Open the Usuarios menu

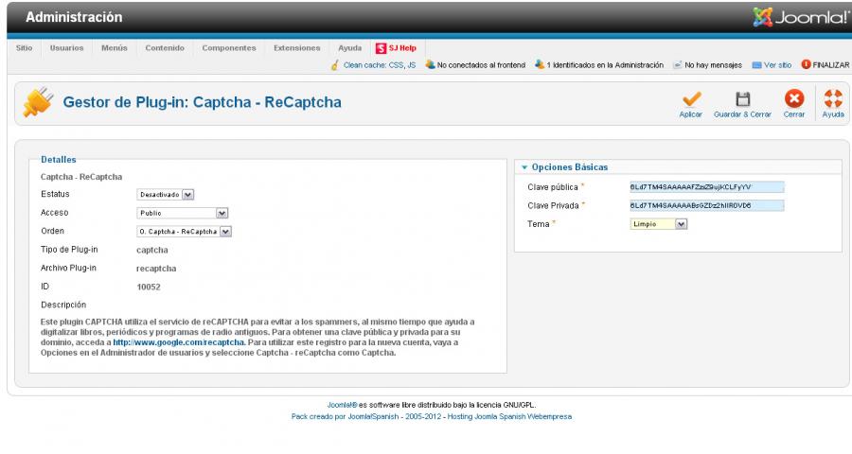click(x=67, y=48)
